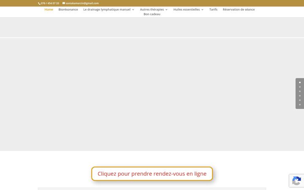Open the Bon cadeau page

(x=152, y=14)
